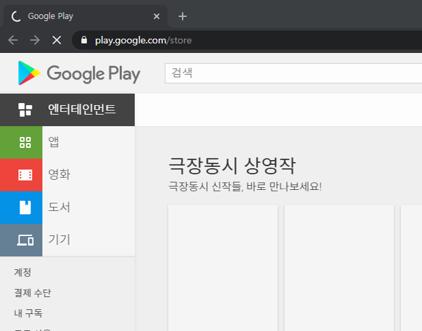This screenshot has height=331, width=422.
Task: Click the padlock site info icon
Action: coord(84,40)
